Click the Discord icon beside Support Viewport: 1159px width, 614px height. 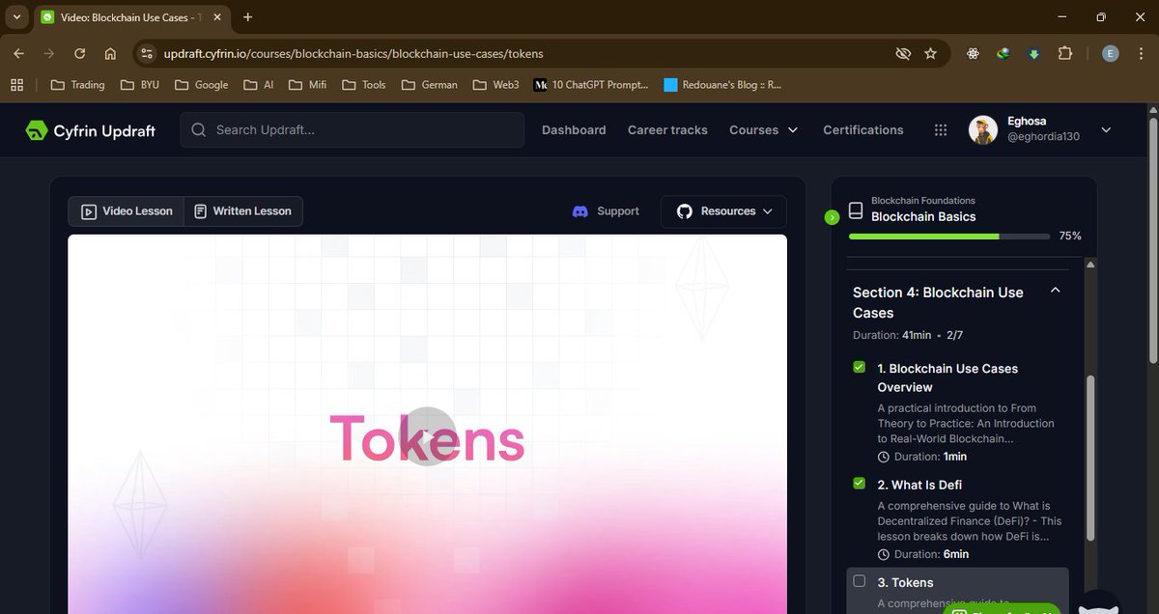pyautogui.click(x=580, y=211)
